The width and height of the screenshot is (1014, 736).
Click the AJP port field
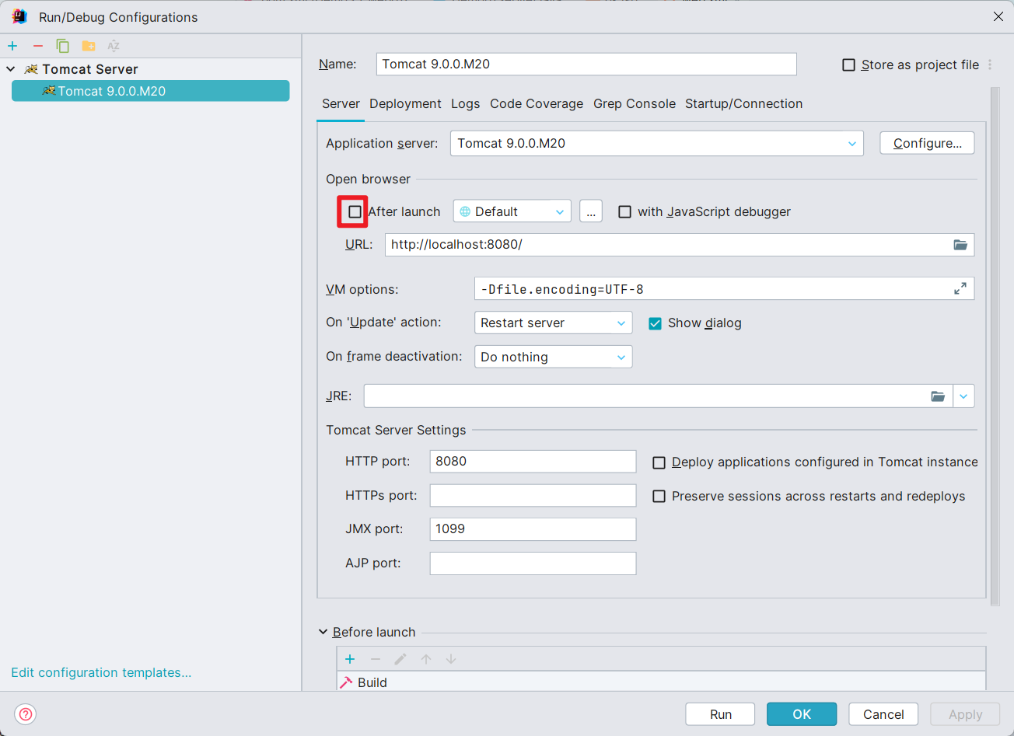(533, 563)
